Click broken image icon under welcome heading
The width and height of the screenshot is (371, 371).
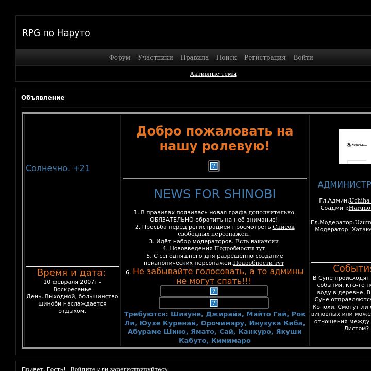pos(214,166)
